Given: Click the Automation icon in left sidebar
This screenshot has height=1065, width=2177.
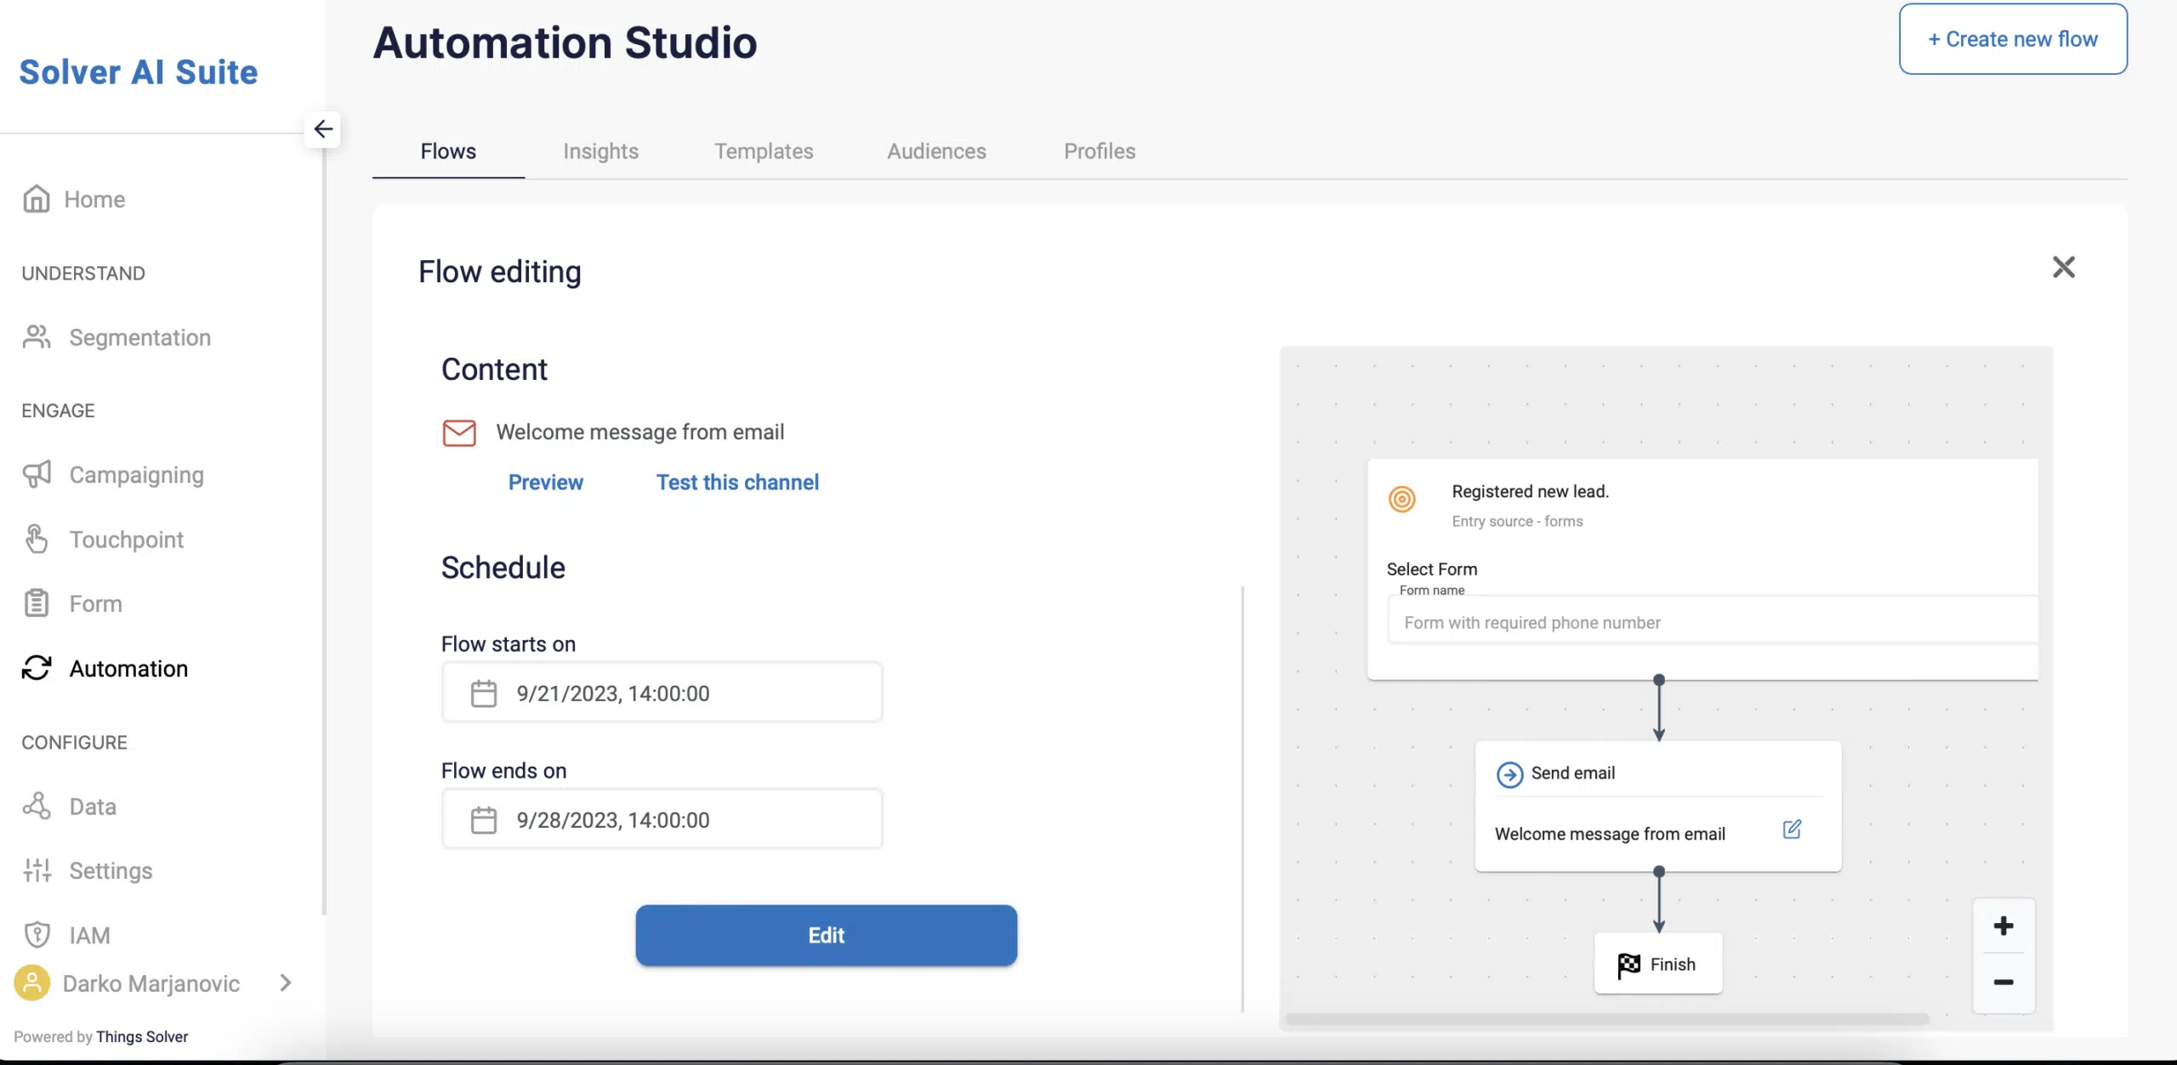Looking at the screenshot, I should coord(36,669).
